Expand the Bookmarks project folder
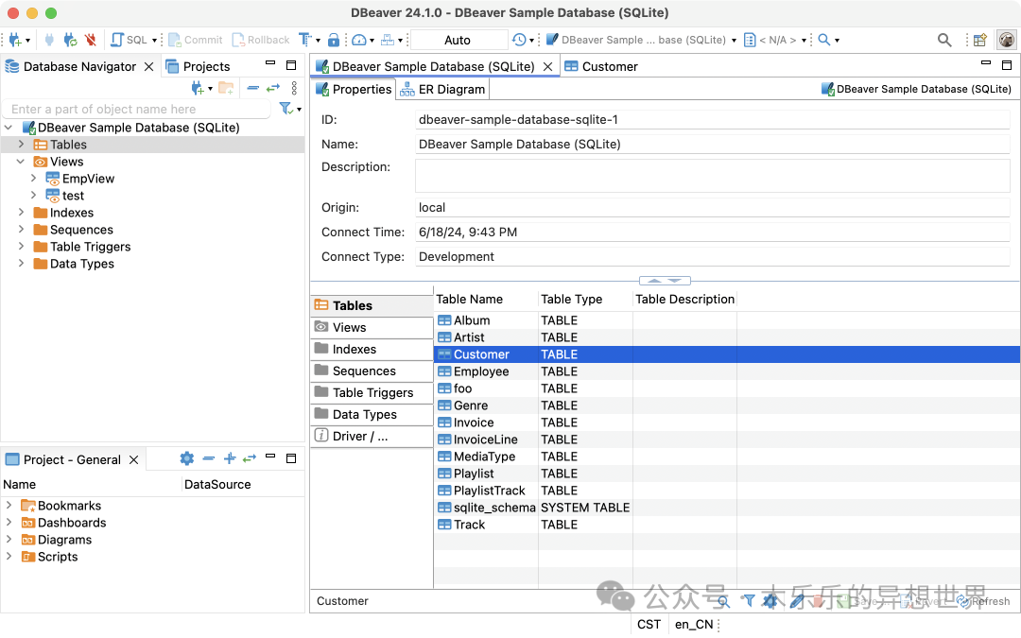Viewport: 1021px width, 638px height. coord(9,505)
